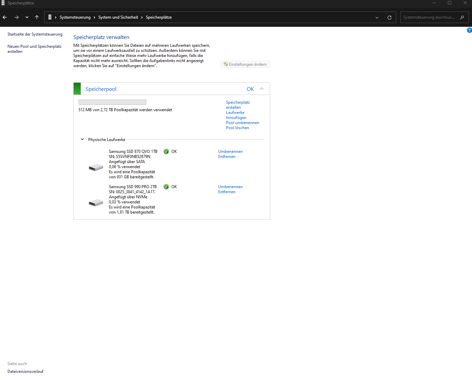
Task: Click the Samsung SSD 990 PRO drive icon
Action: click(x=96, y=203)
